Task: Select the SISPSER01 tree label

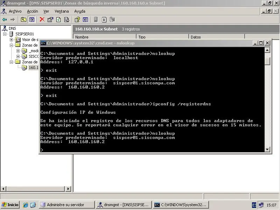Action: pyautogui.click(x=24, y=34)
